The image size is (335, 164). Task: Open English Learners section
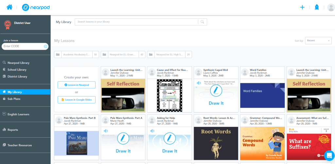point(18,114)
